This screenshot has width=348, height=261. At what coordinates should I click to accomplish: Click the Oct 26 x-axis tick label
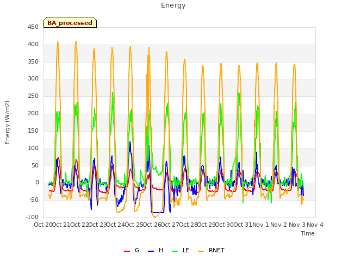(152, 225)
